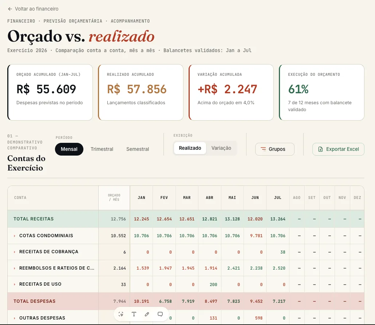The height and width of the screenshot is (325, 375).
Task: Select the element picker tool in floating toolbar
Action: pyautogui.click(x=121, y=314)
